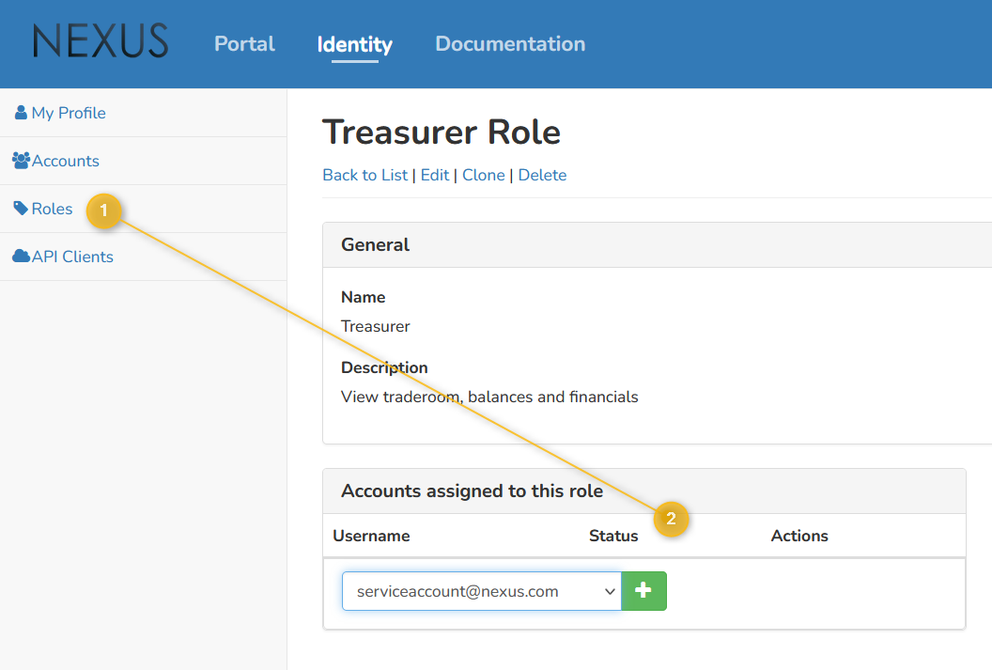Image resolution: width=992 pixels, height=670 pixels.
Task: Follow the Back to List link
Action: point(364,175)
